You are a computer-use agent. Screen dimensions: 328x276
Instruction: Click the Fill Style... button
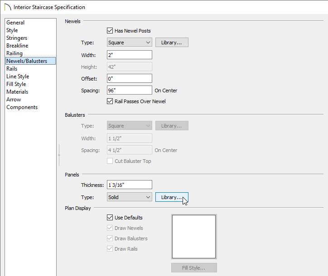pyautogui.click(x=194, y=268)
